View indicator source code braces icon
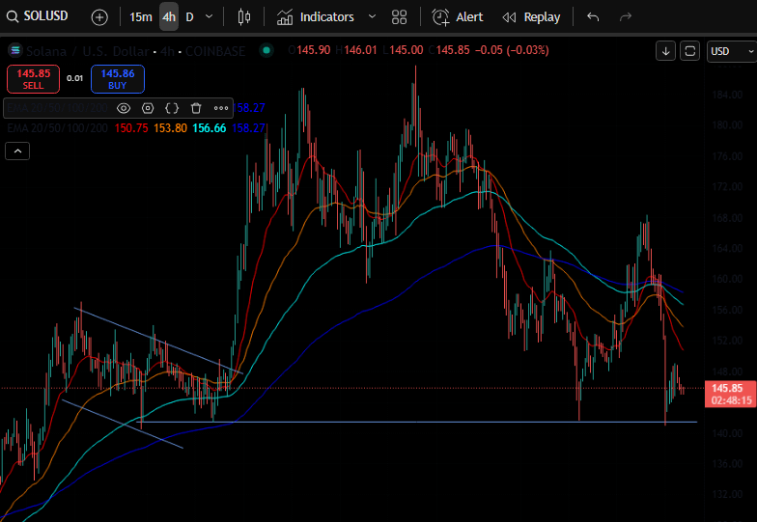This screenshot has width=757, height=522. (x=172, y=108)
